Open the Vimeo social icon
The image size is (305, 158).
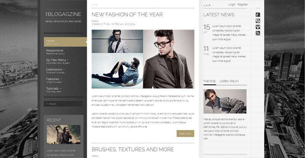[x=258, y=27]
